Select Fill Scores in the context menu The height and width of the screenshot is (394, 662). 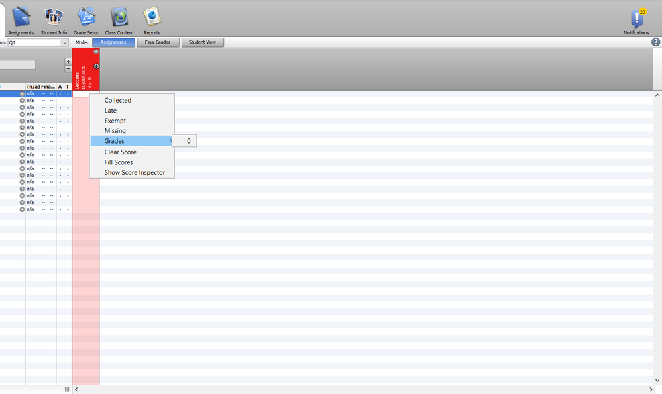tap(119, 162)
